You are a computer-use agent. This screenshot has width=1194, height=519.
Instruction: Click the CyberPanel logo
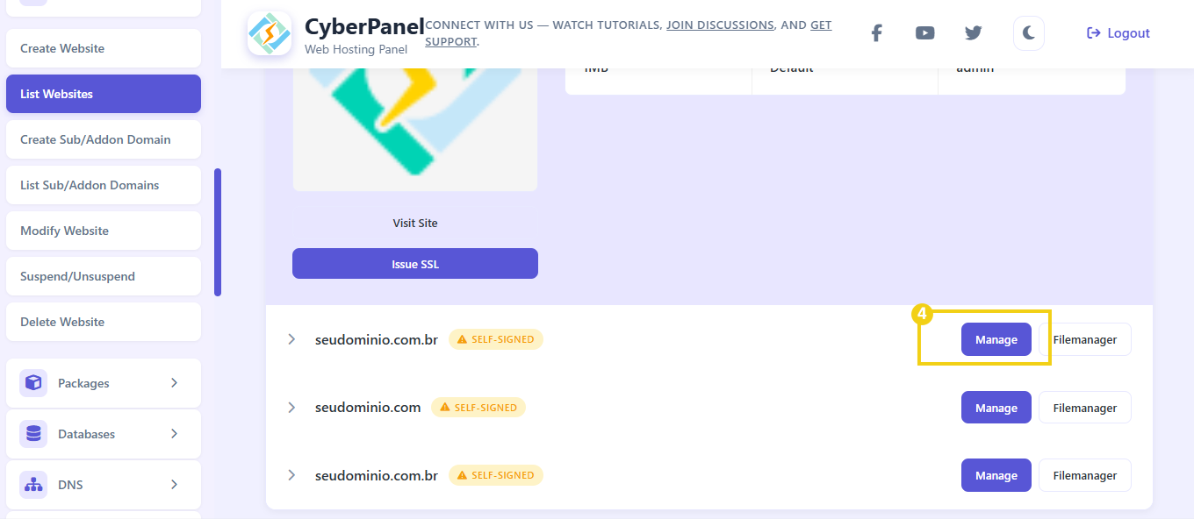tap(270, 33)
